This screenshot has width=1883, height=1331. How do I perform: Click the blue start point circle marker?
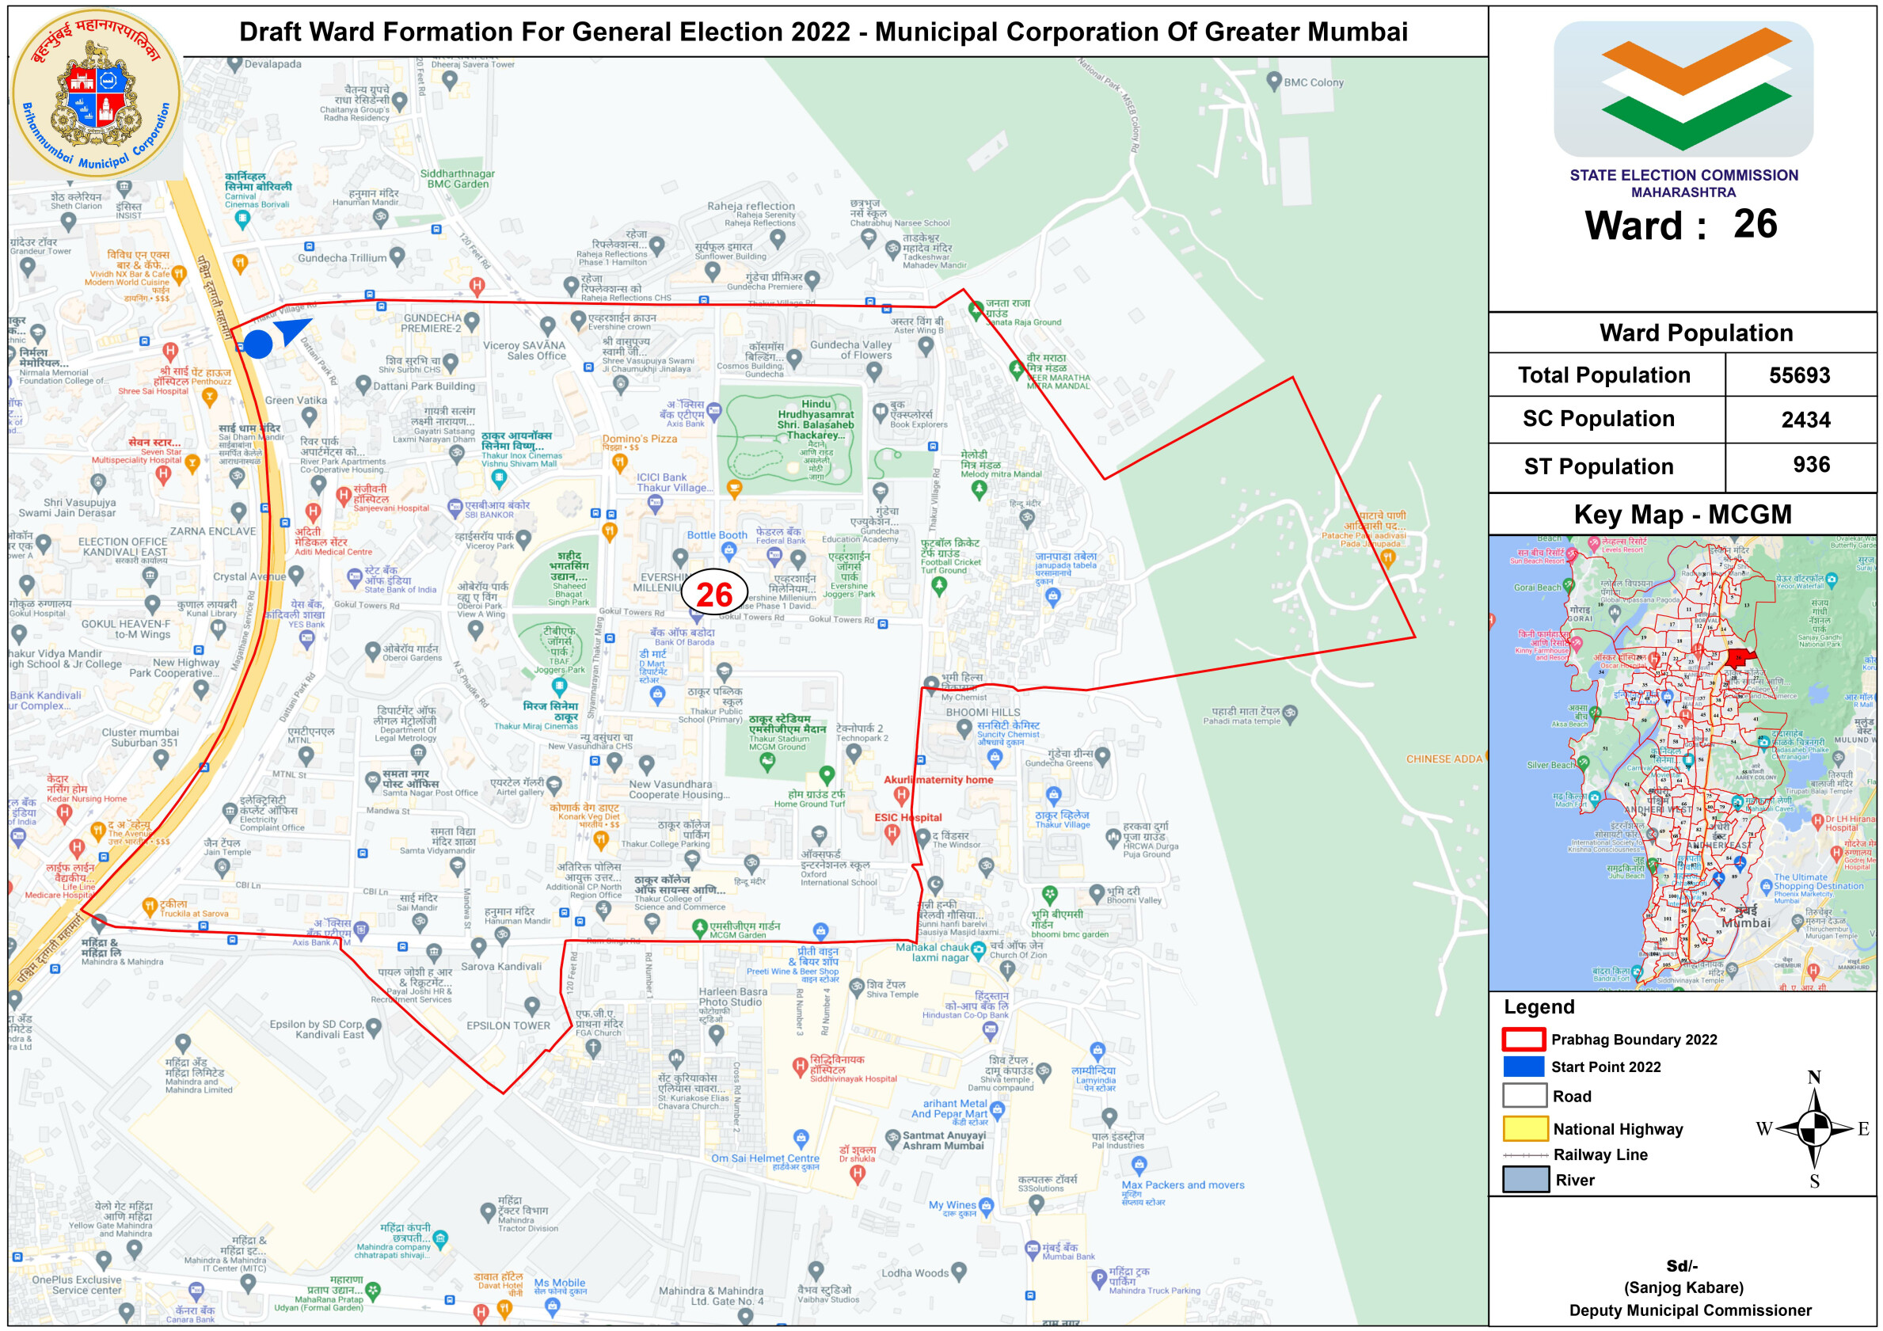pos(258,344)
